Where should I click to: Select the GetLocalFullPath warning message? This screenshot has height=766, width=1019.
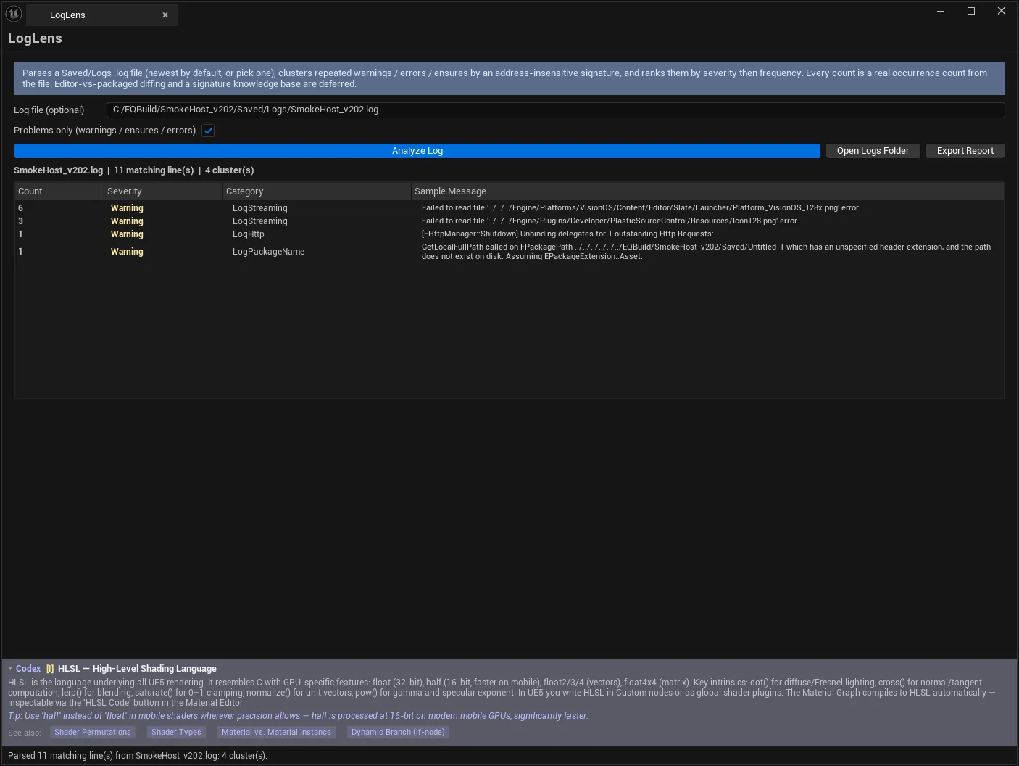706,252
